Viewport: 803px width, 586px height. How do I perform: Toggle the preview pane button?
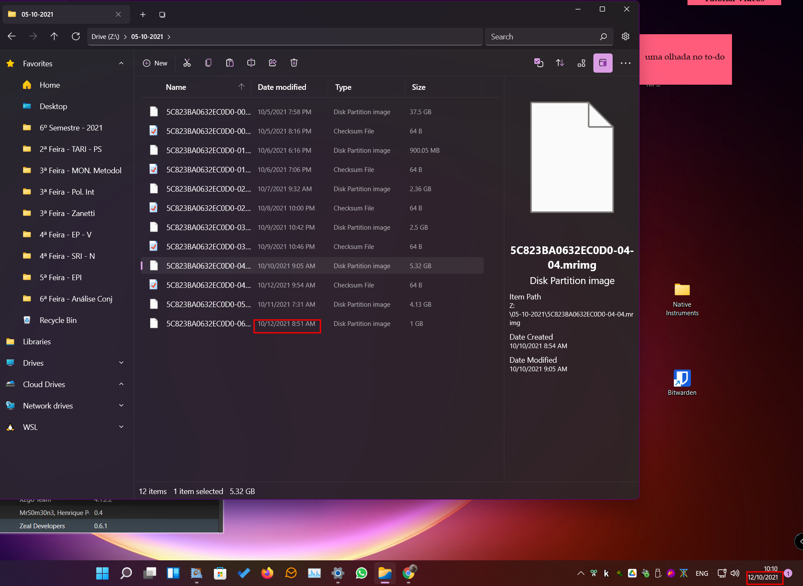coord(603,63)
